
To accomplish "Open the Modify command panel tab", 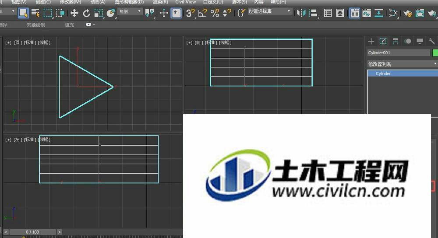I will [383, 41].
